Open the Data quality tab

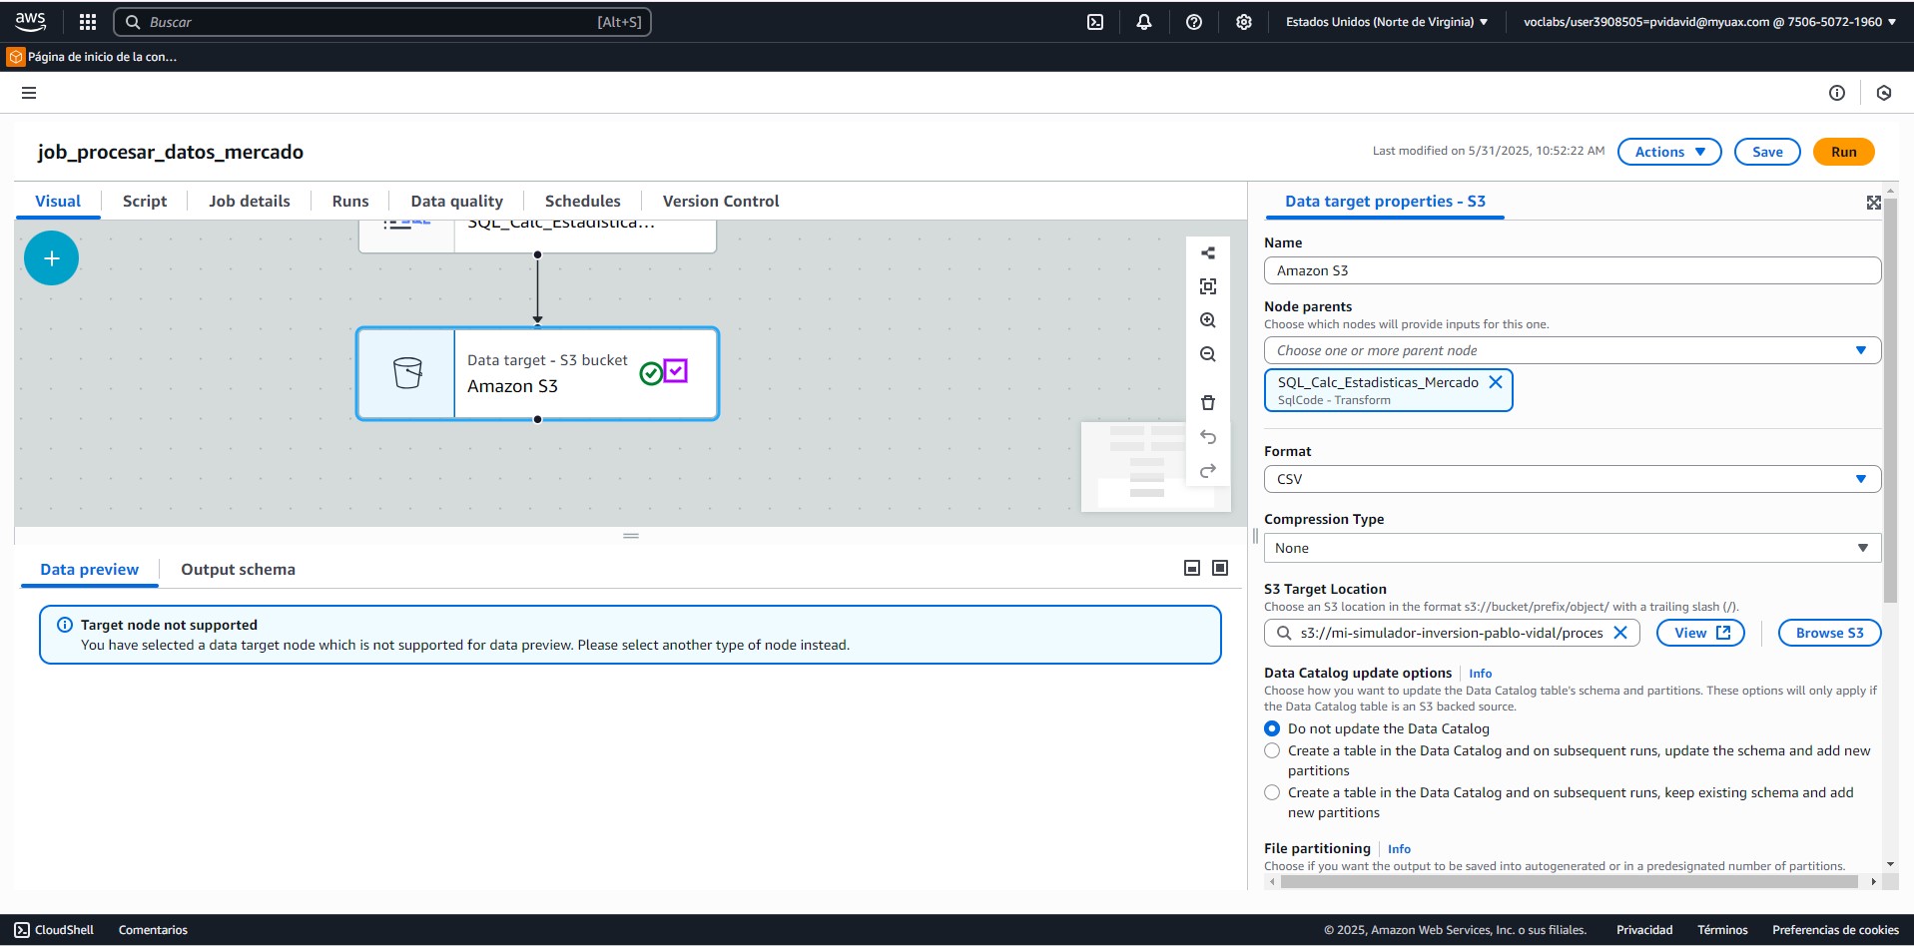point(457,201)
